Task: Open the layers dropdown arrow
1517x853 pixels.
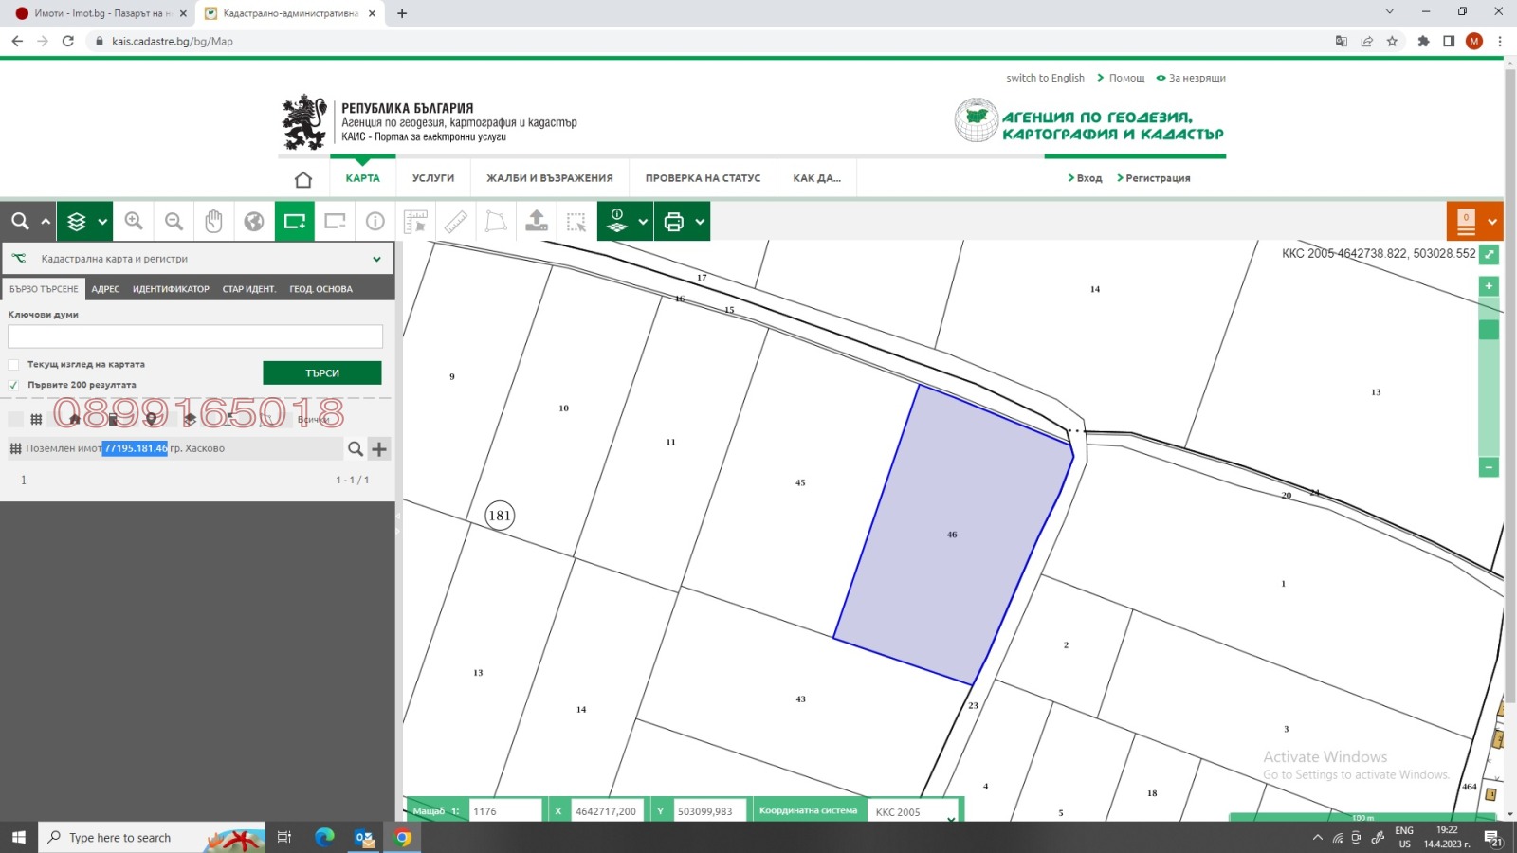Action: pyautogui.click(x=102, y=222)
